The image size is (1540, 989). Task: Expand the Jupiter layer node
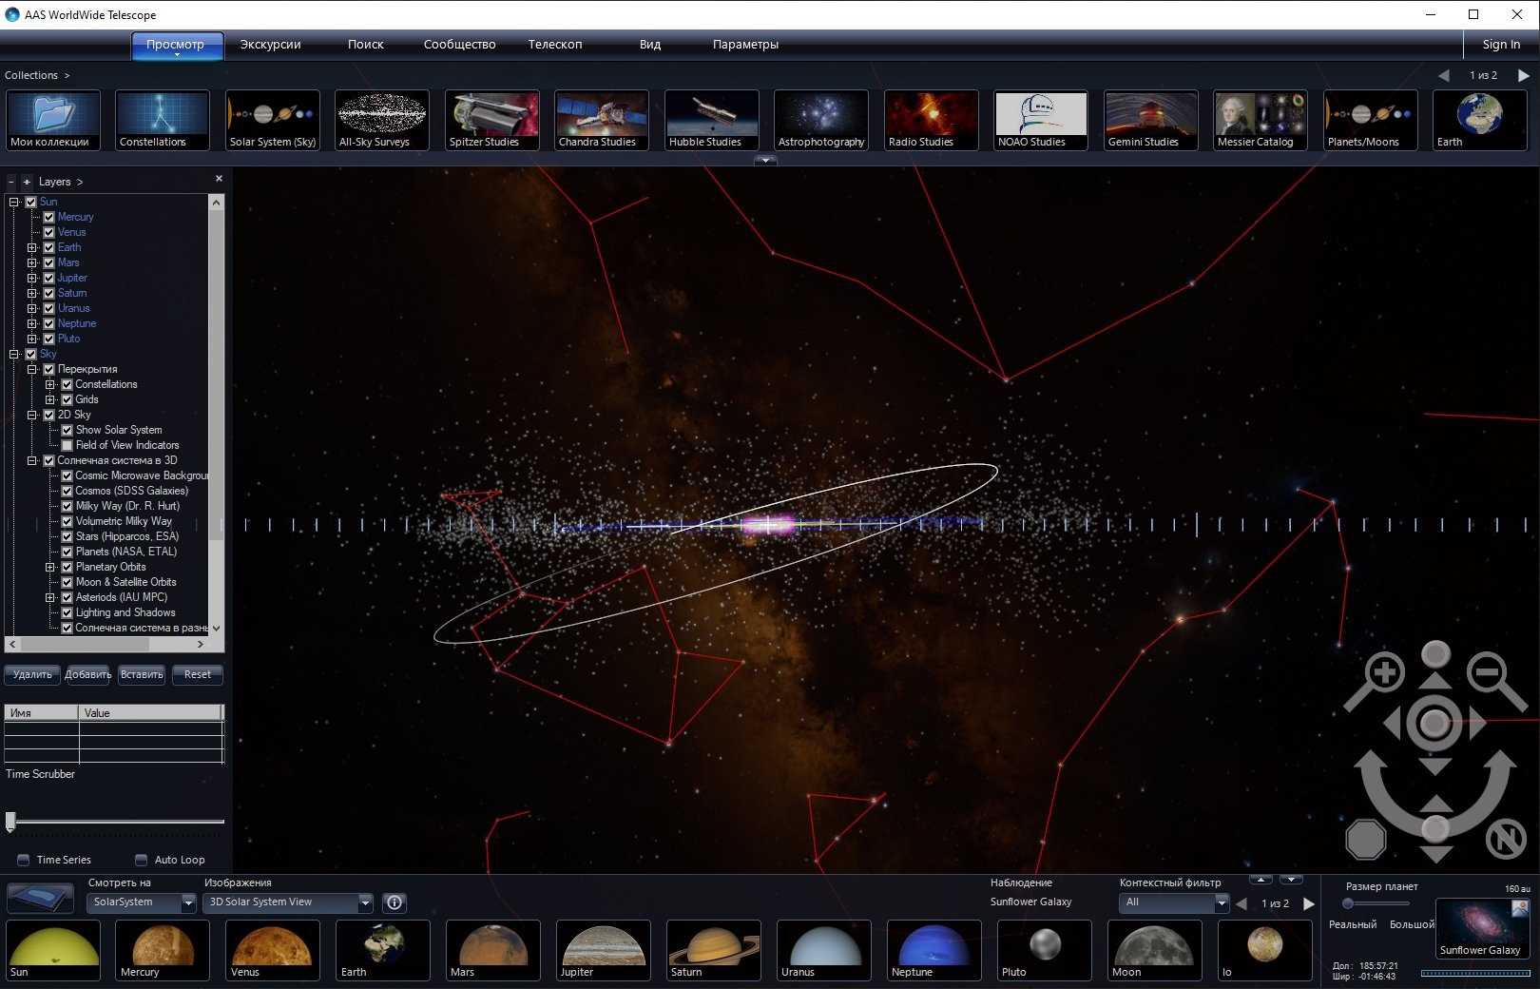tap(31, 278)
